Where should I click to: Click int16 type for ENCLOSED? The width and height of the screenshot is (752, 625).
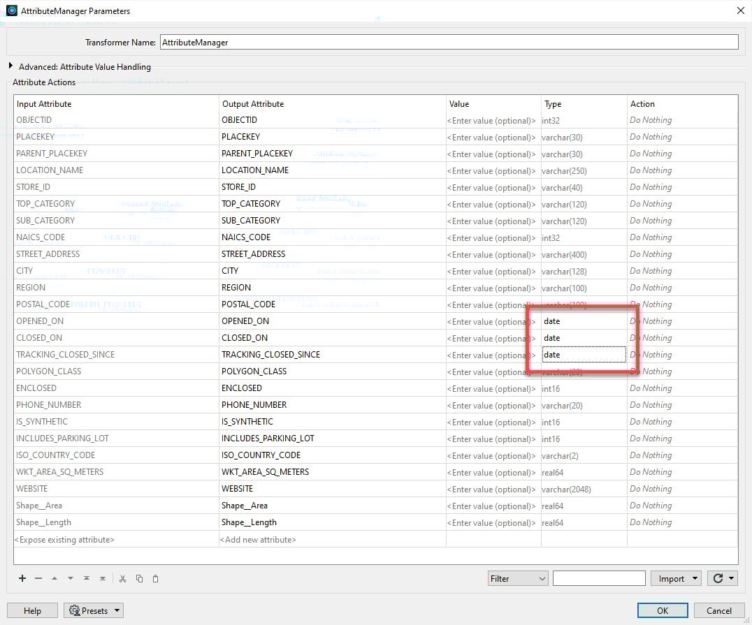click(x=584, y=389)
